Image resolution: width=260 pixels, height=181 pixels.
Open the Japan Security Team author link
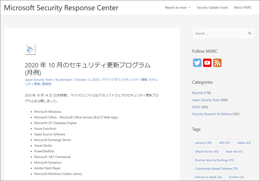(39, 79)
